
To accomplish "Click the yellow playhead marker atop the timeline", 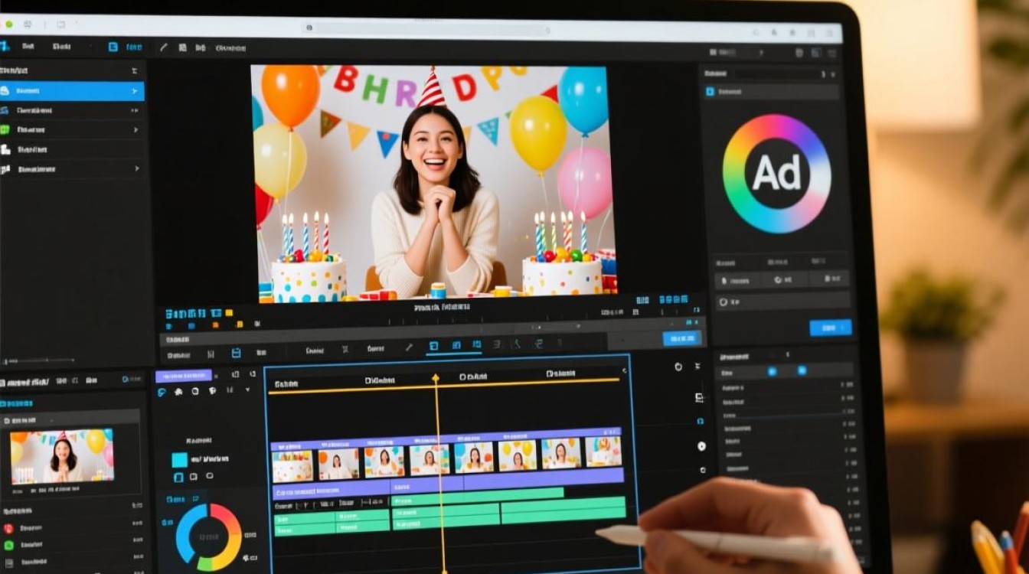I will click(x=436, y=378).
